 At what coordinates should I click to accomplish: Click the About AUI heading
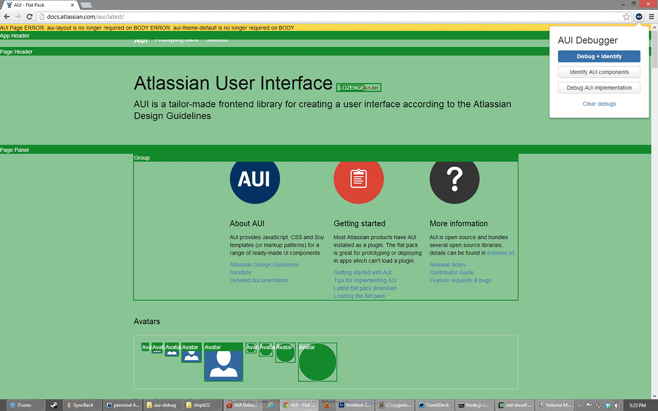247,223
